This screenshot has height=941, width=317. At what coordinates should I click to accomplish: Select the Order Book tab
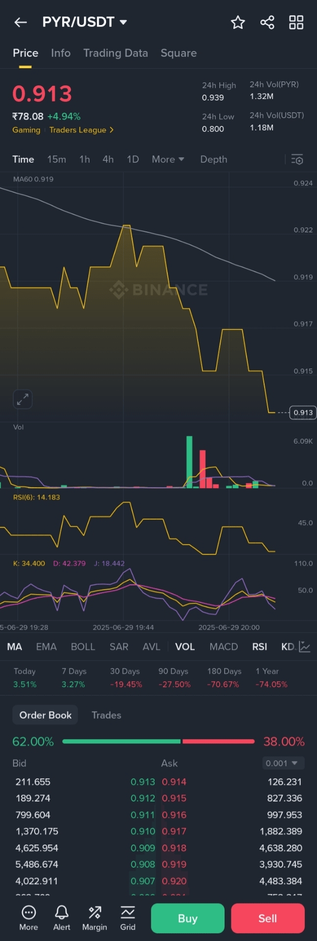tap(45, 715)
